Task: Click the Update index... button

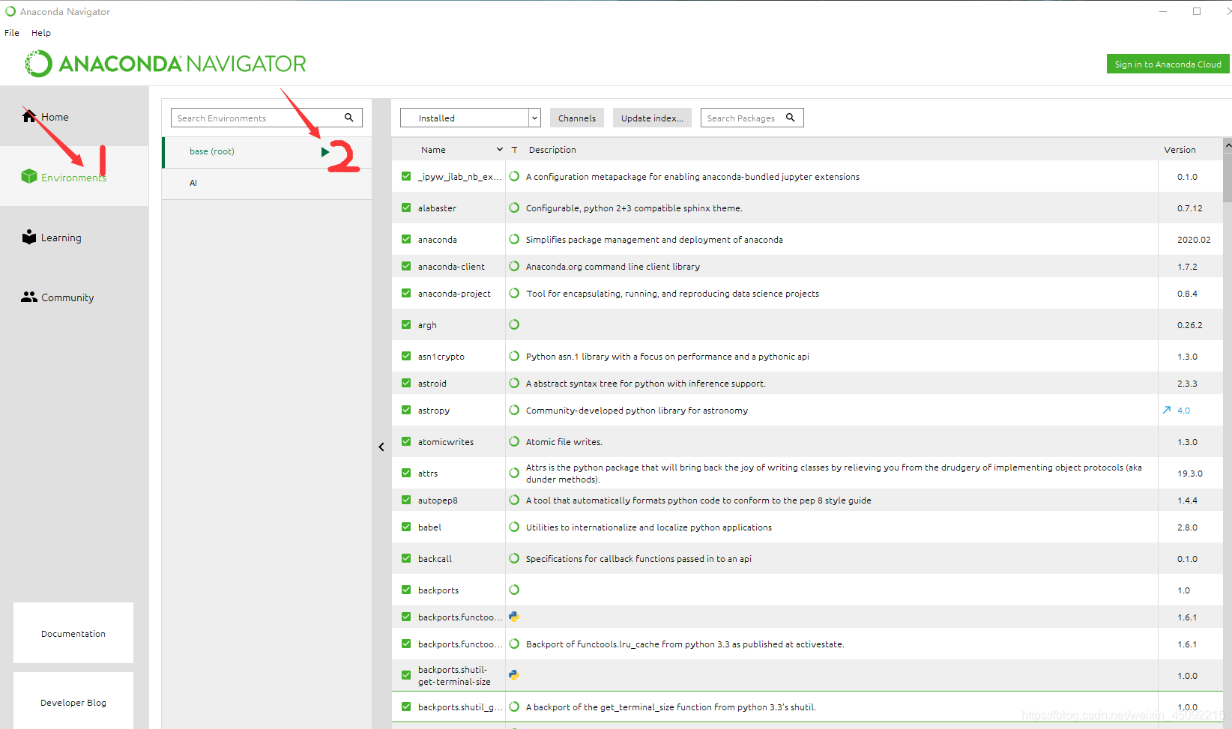Action: 652,118
